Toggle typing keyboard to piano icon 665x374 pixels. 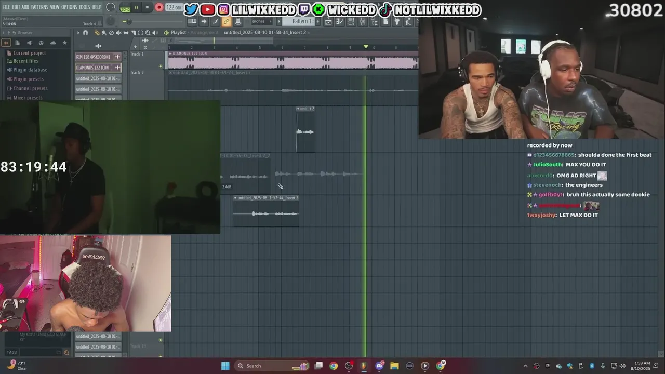coord(192,21)
